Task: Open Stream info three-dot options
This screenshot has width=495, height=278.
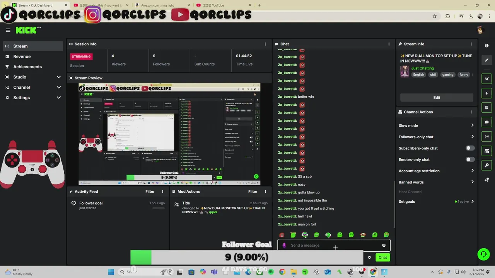Action: pos(471,44)
